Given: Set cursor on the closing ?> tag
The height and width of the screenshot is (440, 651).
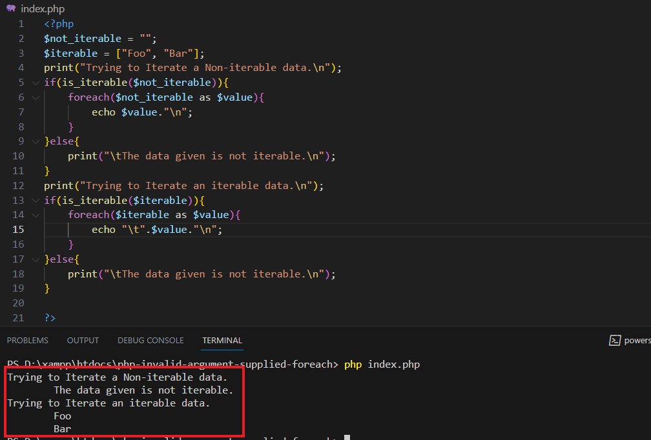Looking at the screenshot, I should tap(50, 317).
